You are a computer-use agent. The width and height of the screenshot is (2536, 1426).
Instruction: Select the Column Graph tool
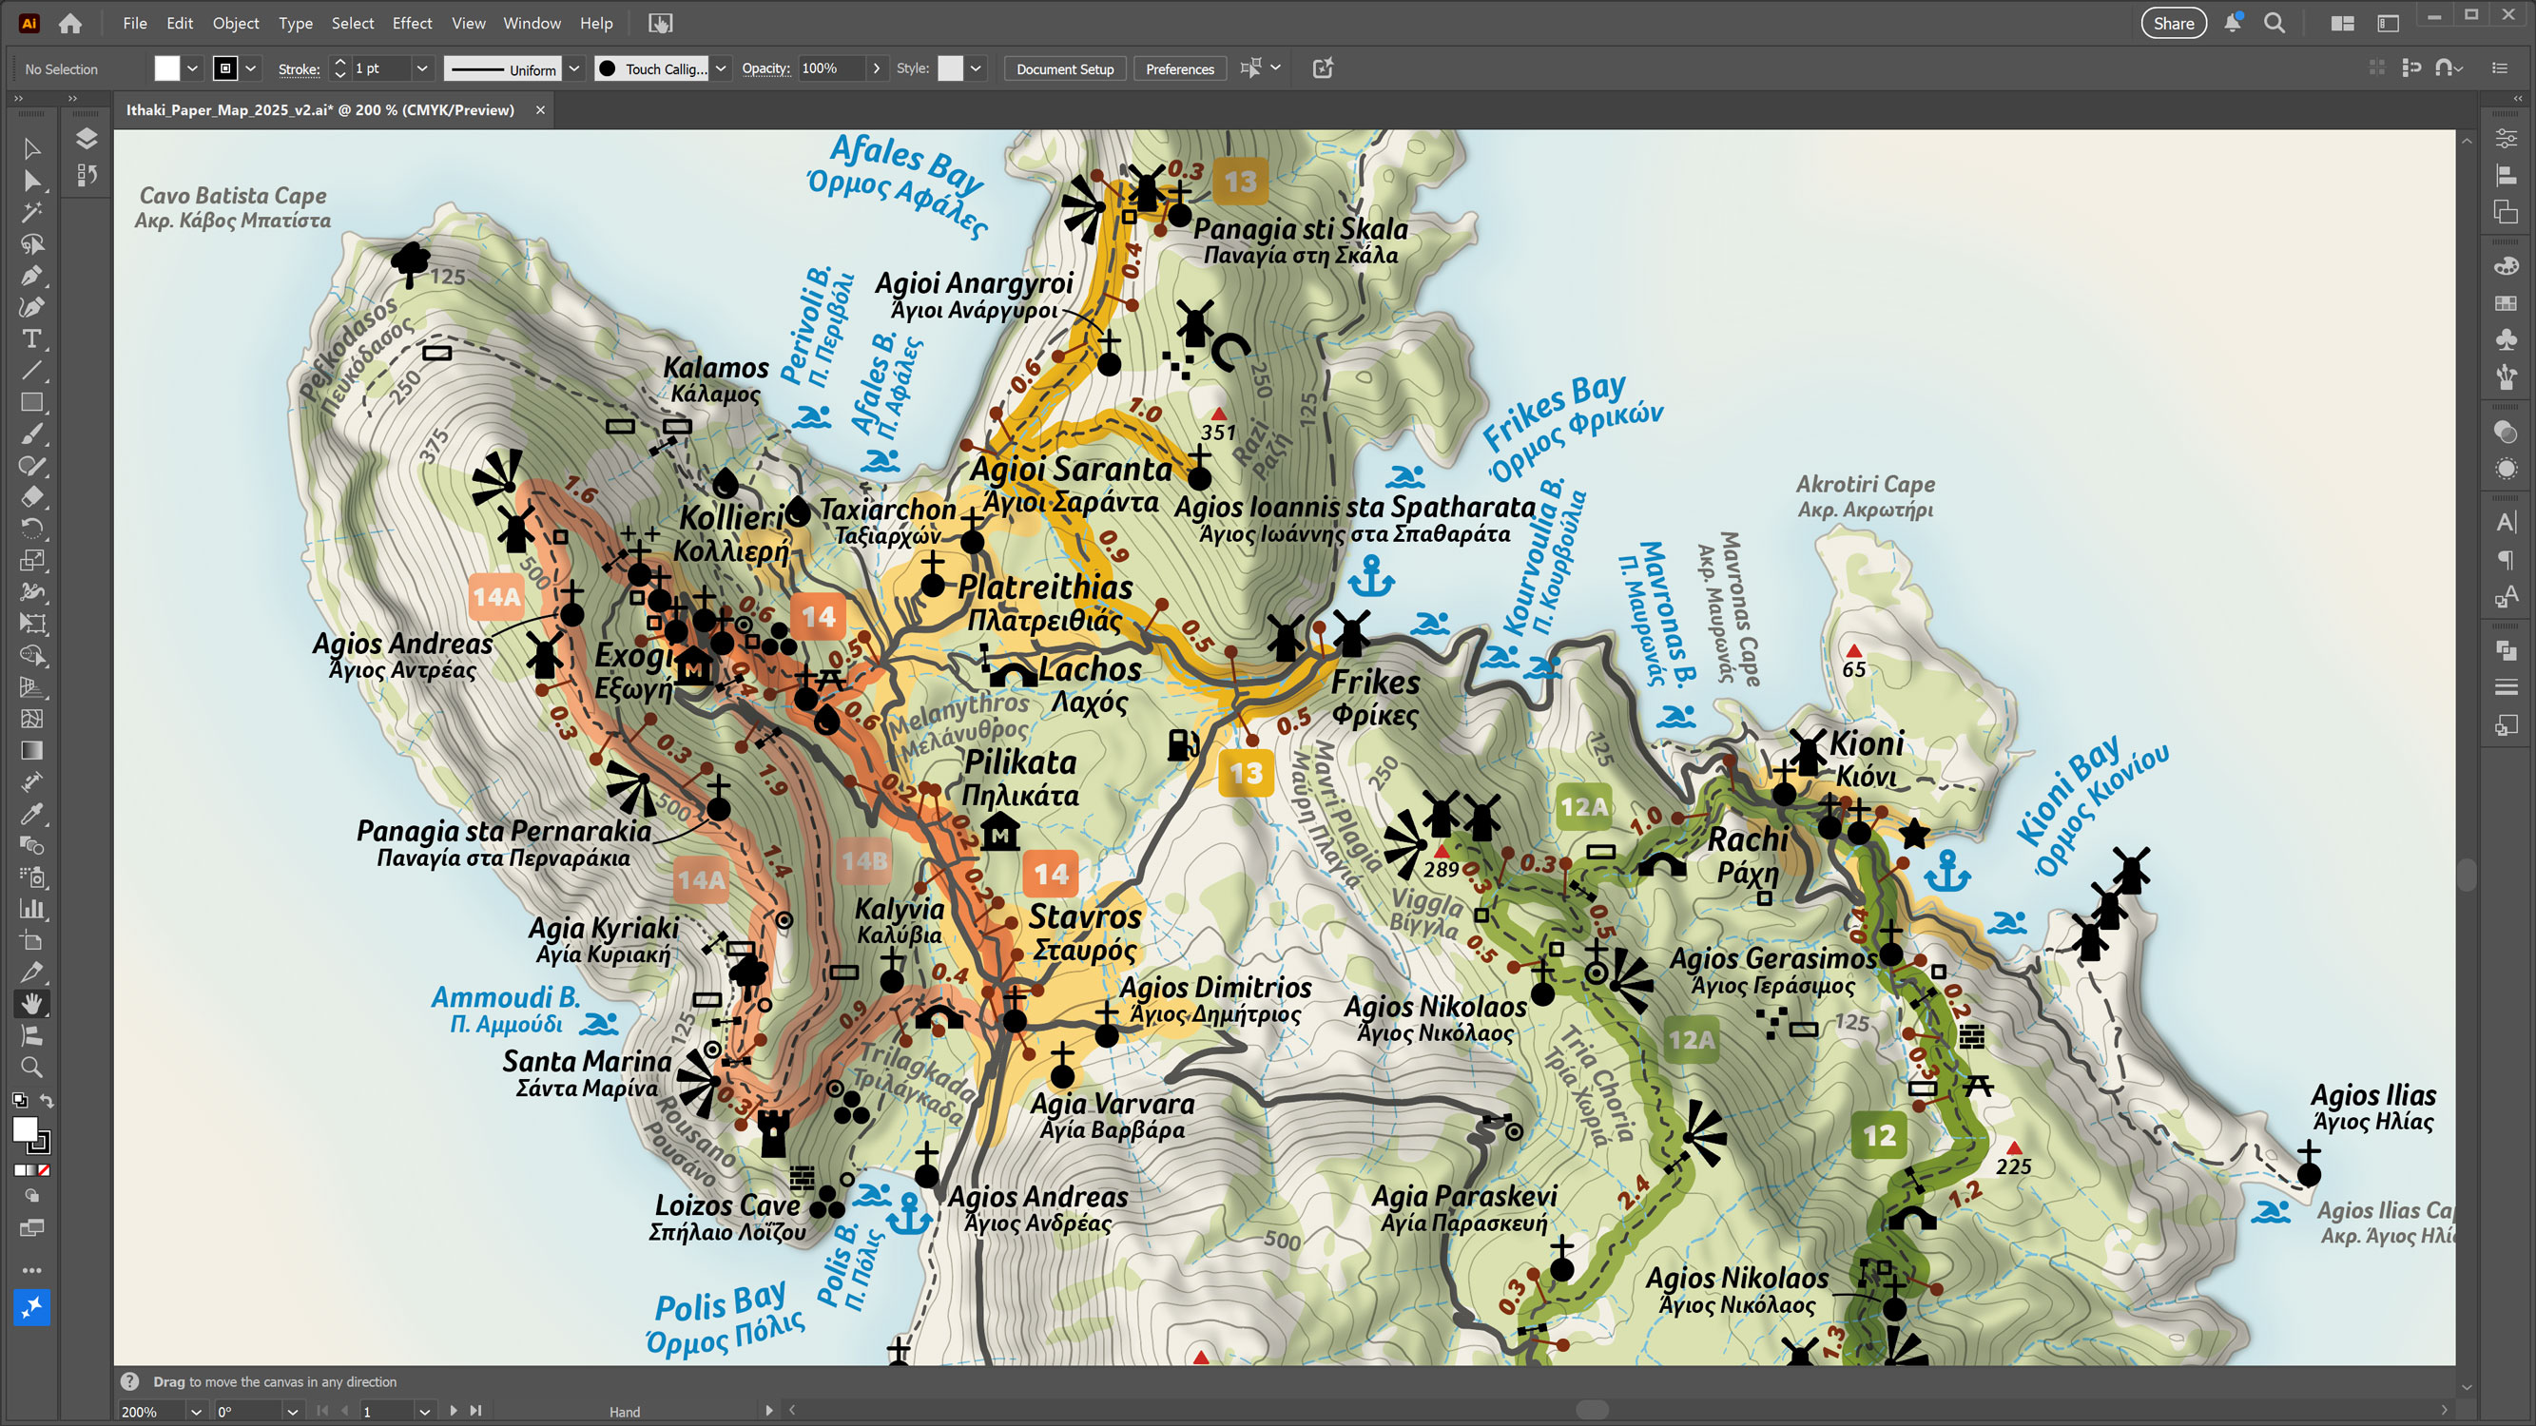31,908
